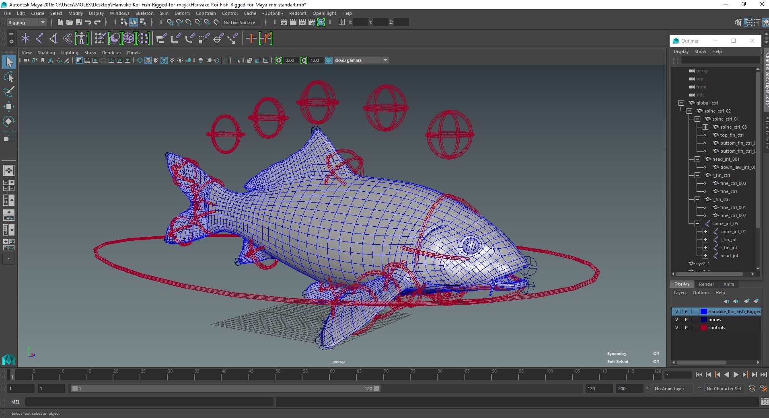The height and width of the screenshot is (418, 769).
Task: Toggle playback P box of controls layer
Action: coord(686,328)
